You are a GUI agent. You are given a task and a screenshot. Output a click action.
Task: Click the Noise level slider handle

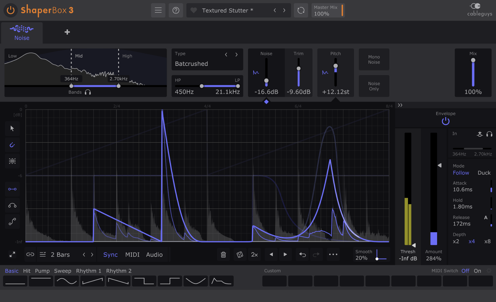(x=266, y=81)
